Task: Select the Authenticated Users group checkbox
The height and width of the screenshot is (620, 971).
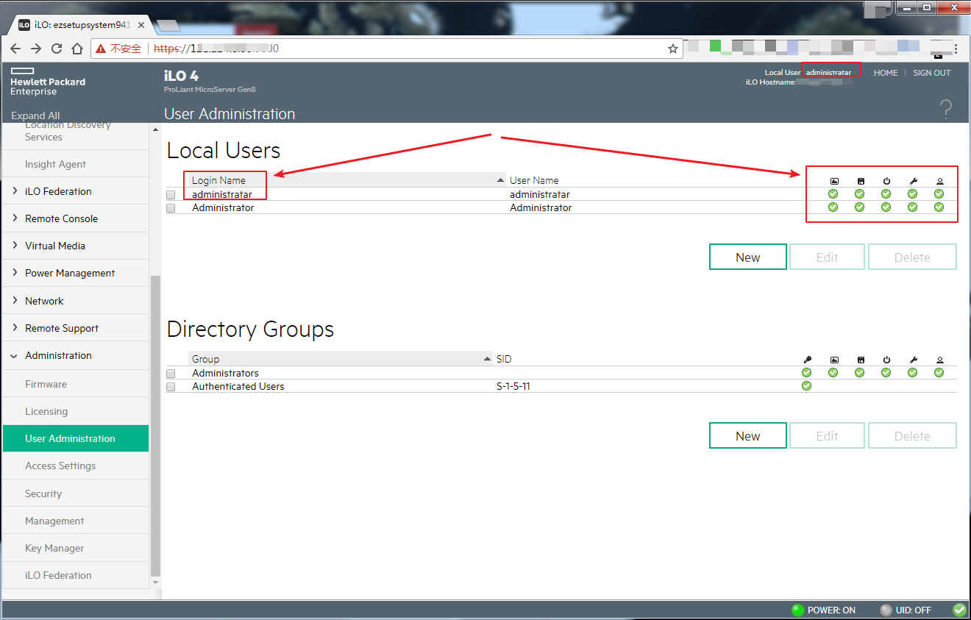Action: (x=171, y=387)
